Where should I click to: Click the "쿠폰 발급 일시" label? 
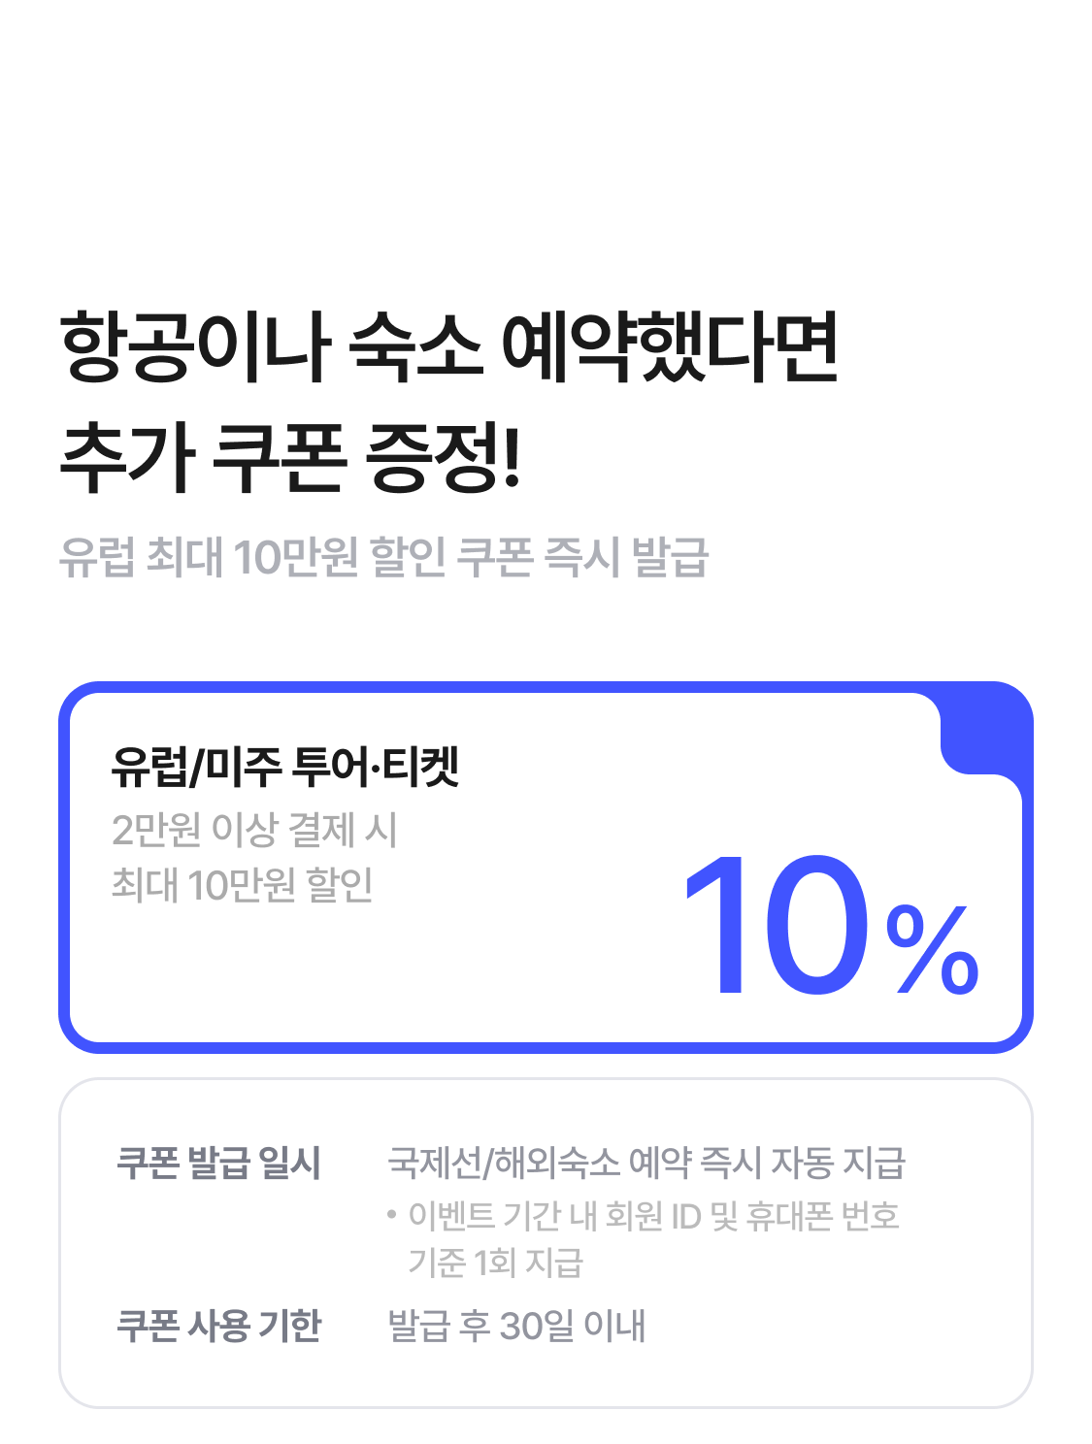pos(218,1162)
